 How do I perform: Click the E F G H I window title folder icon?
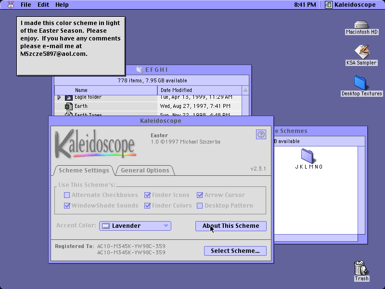[140, 70]
